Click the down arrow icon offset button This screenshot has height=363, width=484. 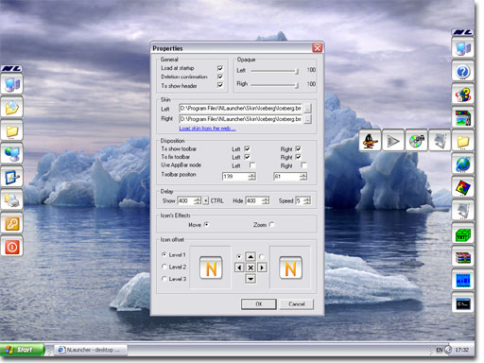[x=251, y=279]
